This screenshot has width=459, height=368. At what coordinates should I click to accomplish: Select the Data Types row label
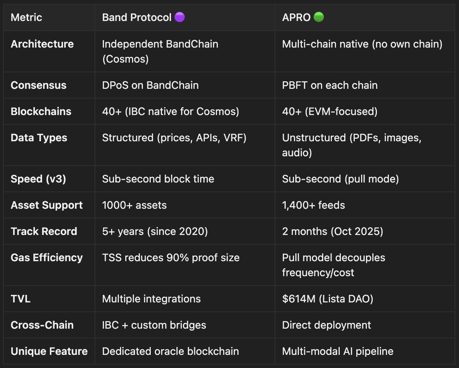[39, 138]
